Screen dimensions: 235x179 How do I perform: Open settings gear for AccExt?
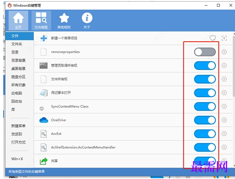pyautogui.click(x=224, y=134)
